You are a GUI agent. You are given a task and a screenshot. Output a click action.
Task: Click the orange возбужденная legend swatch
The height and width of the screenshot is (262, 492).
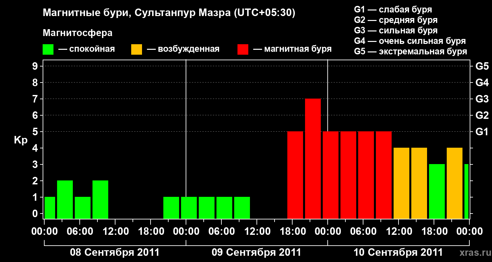coord(137,49)
